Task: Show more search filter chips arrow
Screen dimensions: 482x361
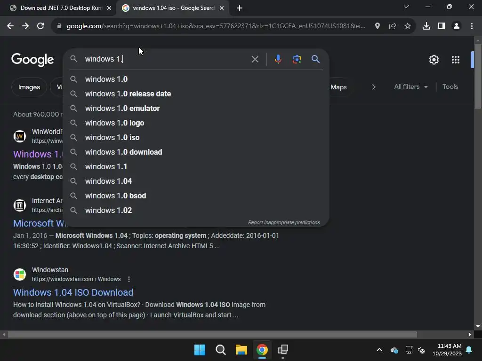Action: (x=374, y=87)
